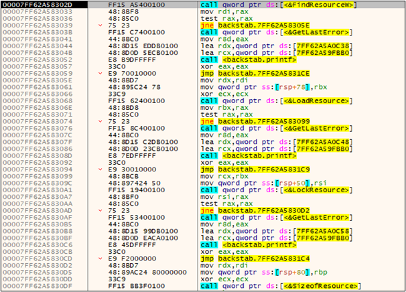Select bytes 48:895C24 78
Image resolution: width=406 pixels, height=292 pixels.
pos(135,87)
